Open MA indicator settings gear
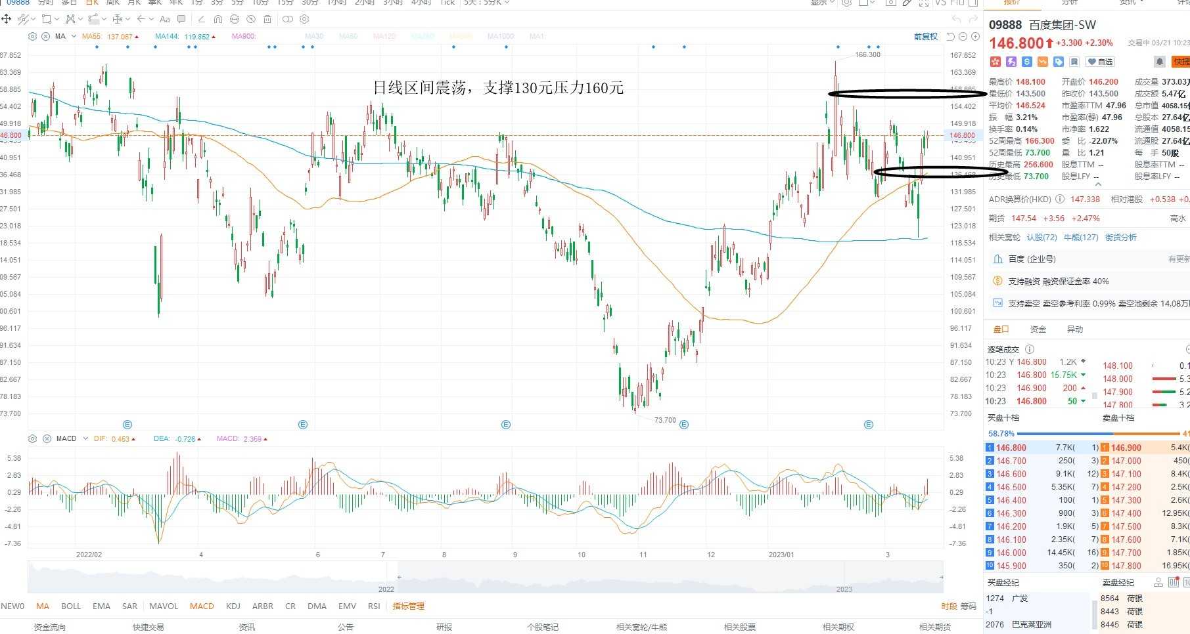Viewport: 1190px width, 634px height. (x=32, y=36)
